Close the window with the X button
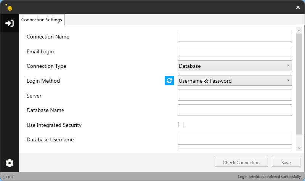The height and width of the screenshot is (181, 305). [298, 7]
